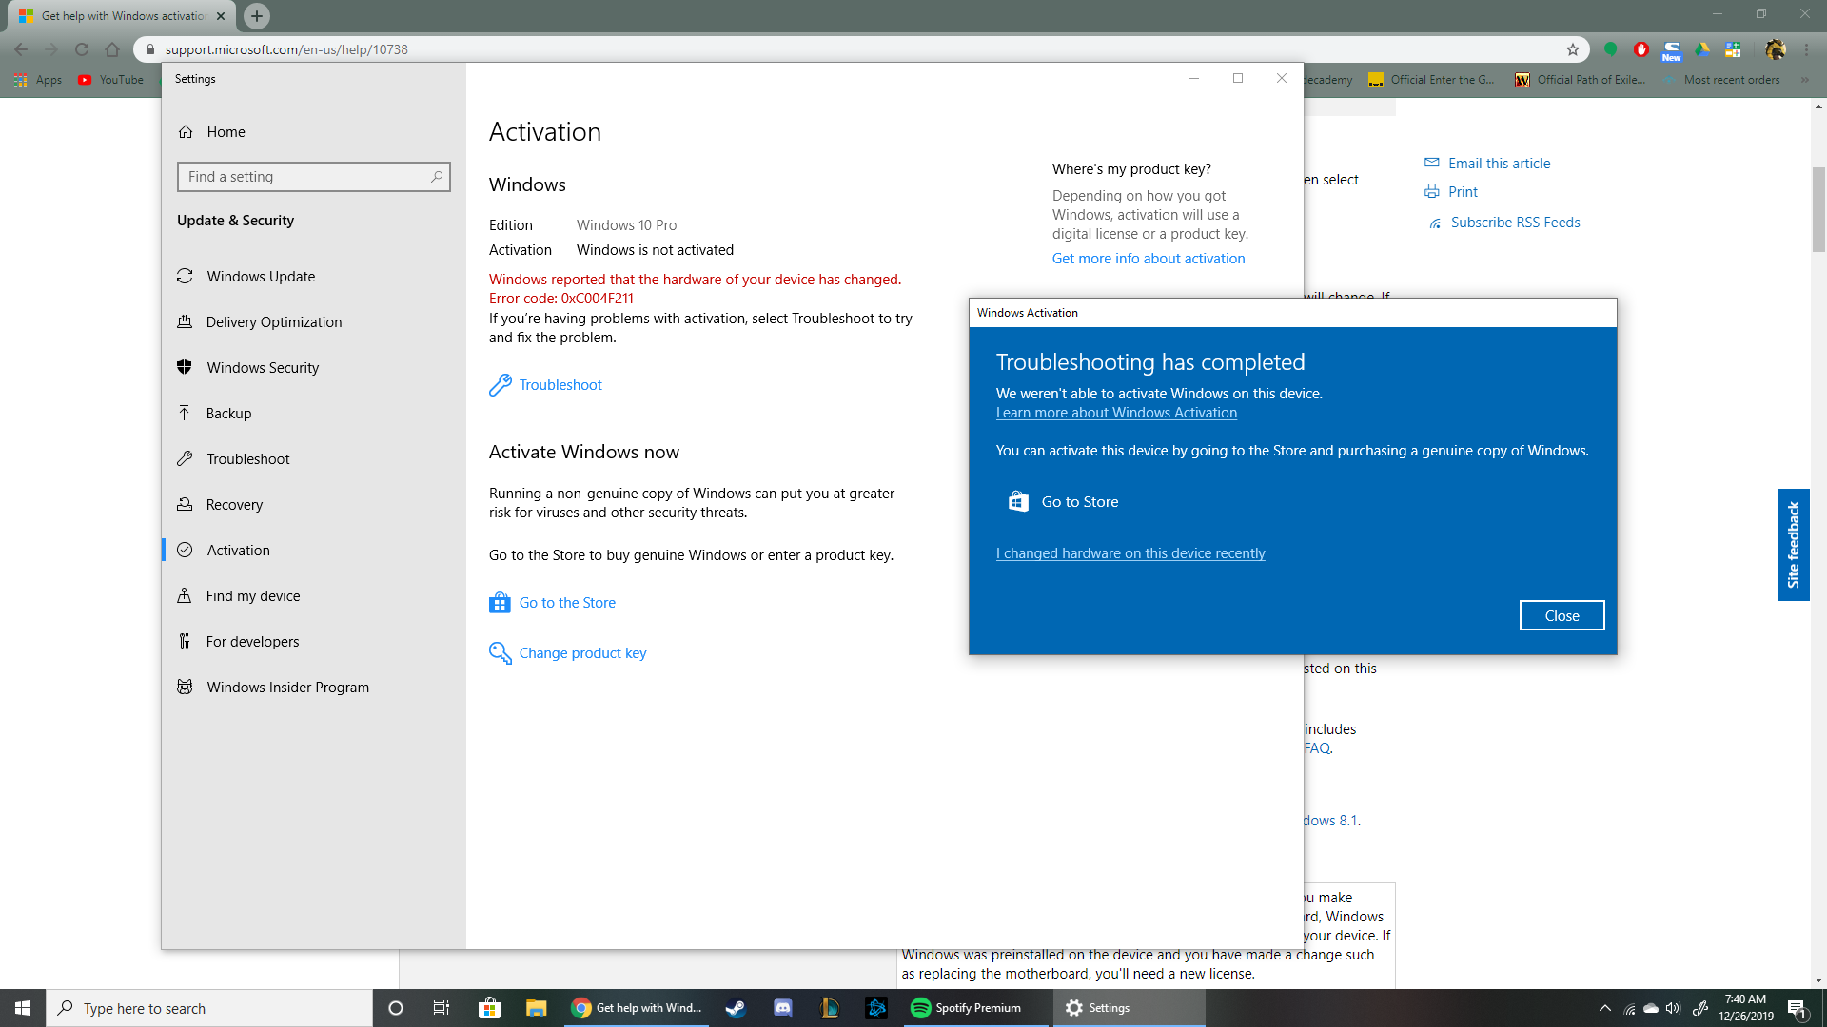
Task: Click the Troubleshoot wrench link
Action: pyautogui.click(x=546, y=385)
